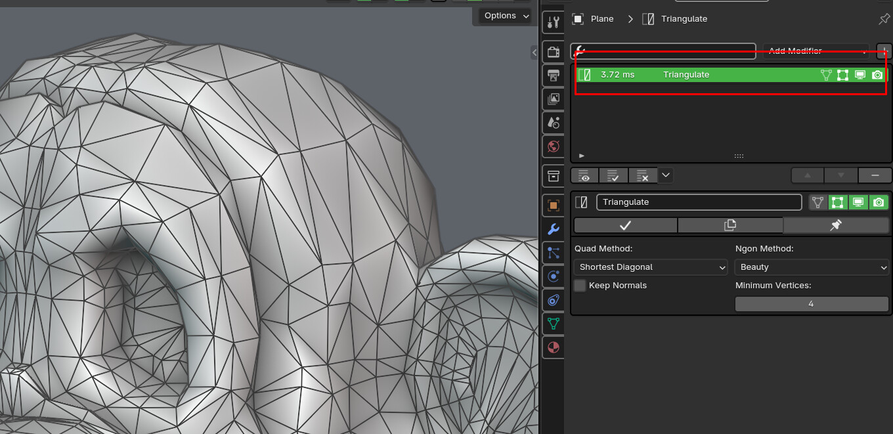This screenshot has width=893, height=434.
Task: Toggle render camera button beside the name field
Action: coord(879,202)
